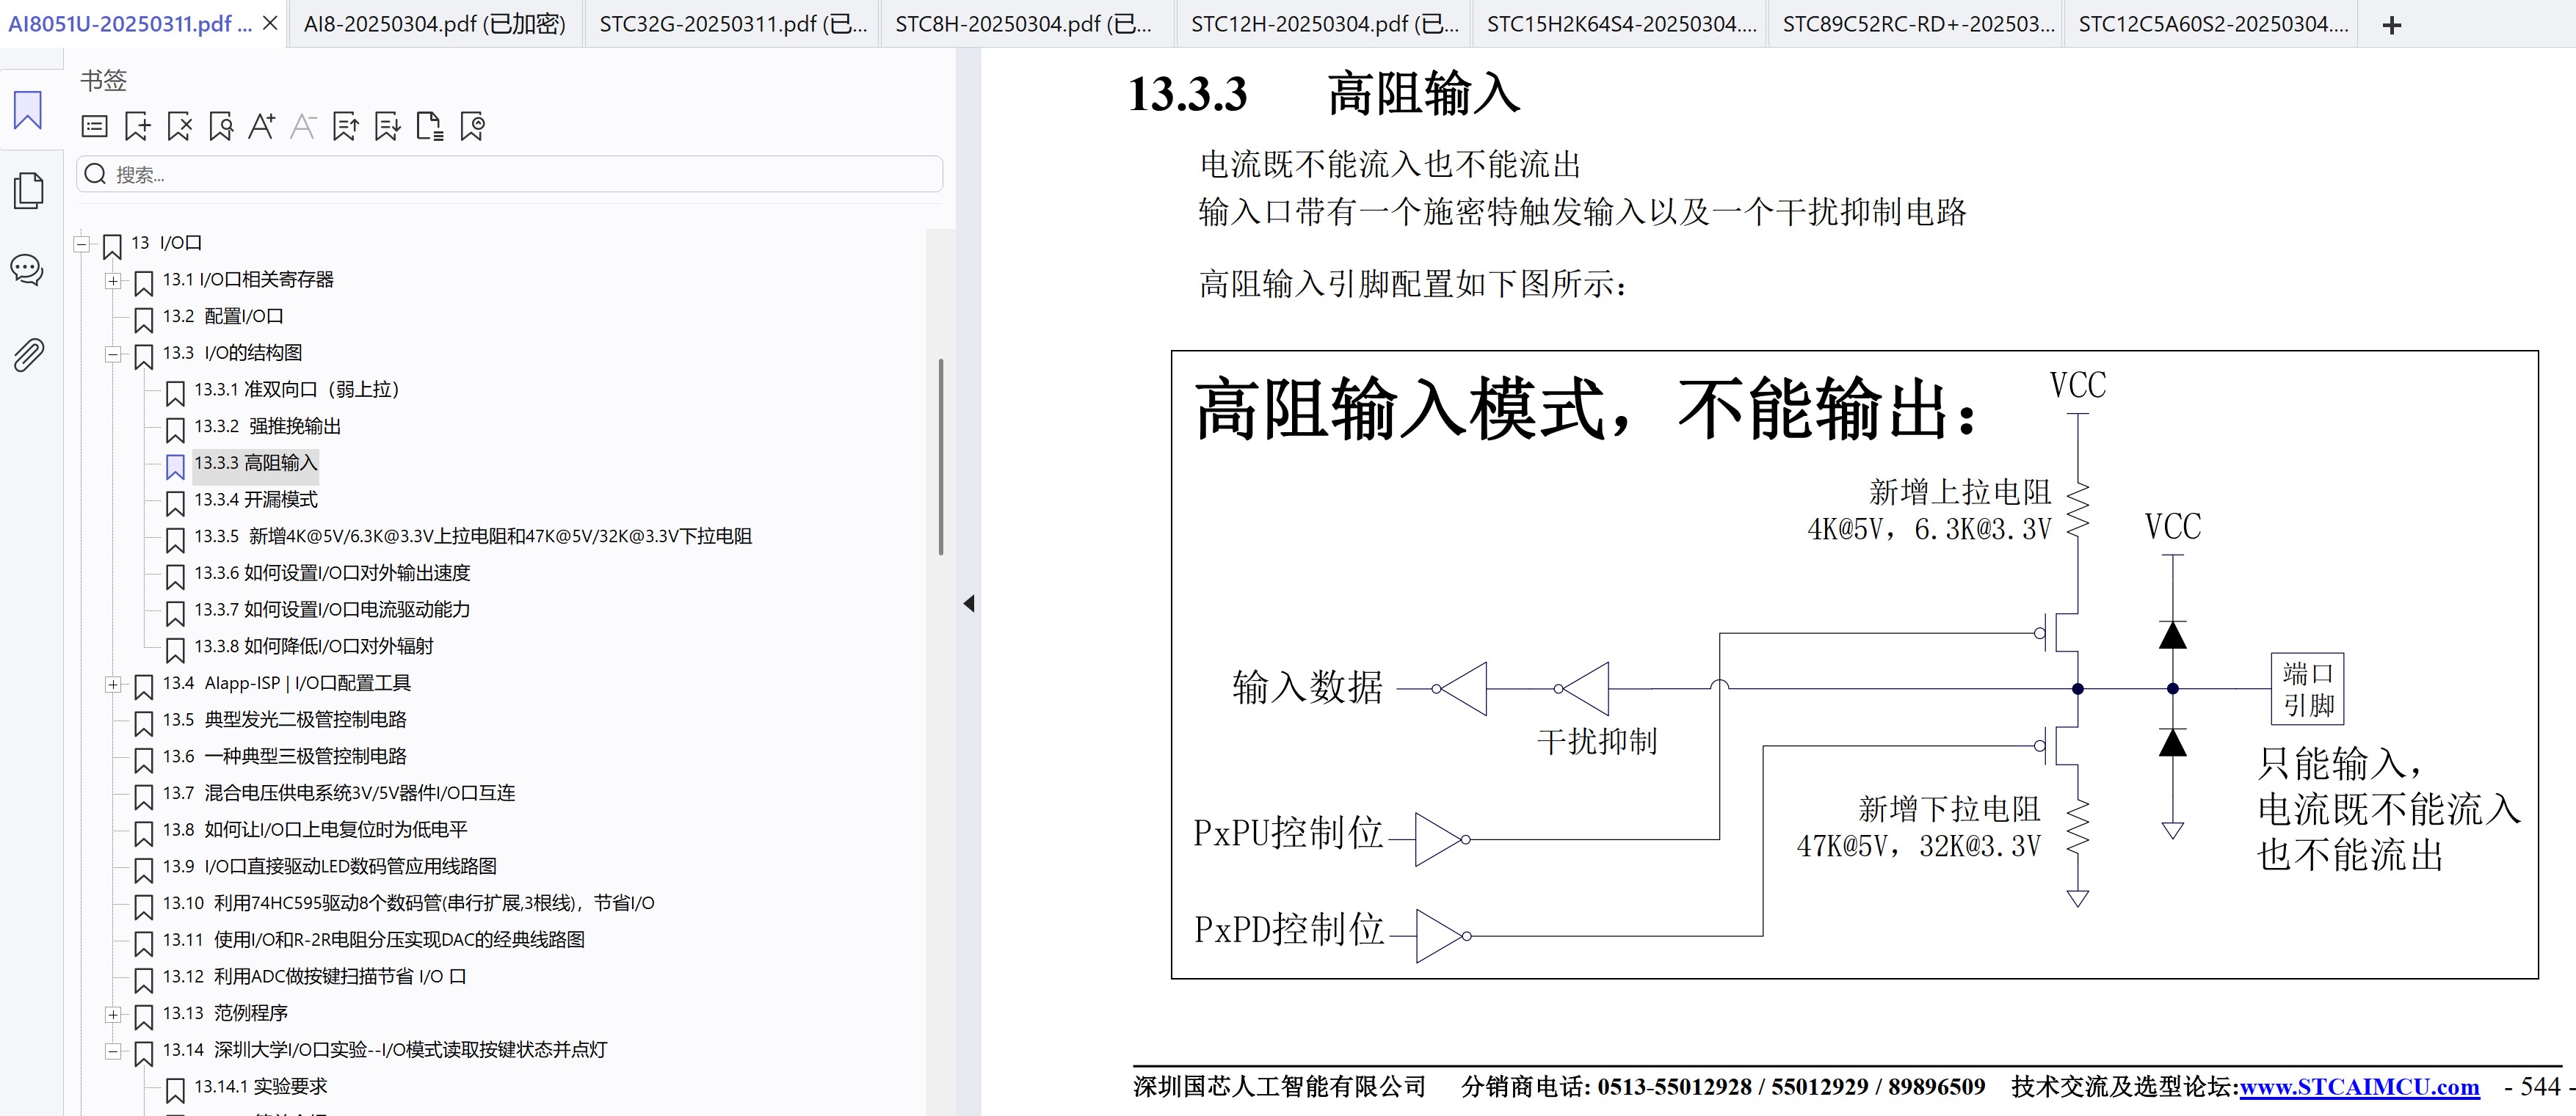The image size is (2576, 1116).
Task: Go to bookmark 13.3.6 如何设置I/O口对外输出速度
Action: click(x=332, y=574)
